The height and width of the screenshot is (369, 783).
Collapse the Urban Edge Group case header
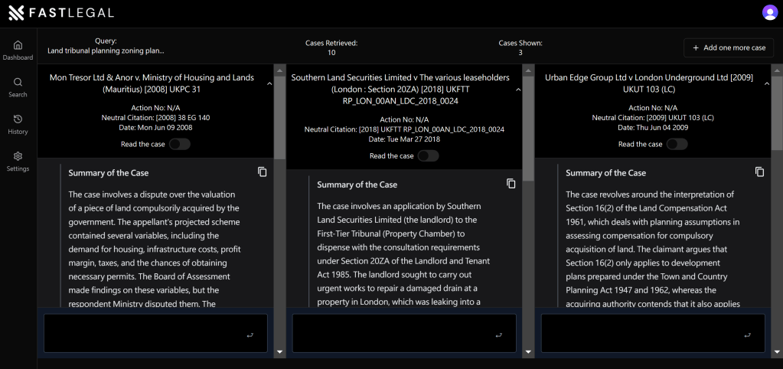point(766,83)
